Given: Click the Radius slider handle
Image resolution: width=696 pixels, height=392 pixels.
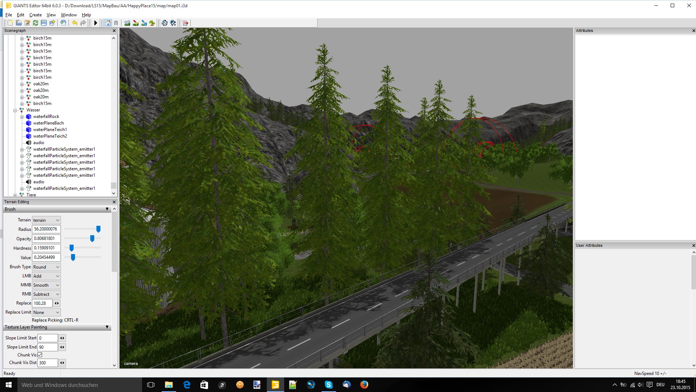Looking at the screenshot, I should click(x=98, y=229).
